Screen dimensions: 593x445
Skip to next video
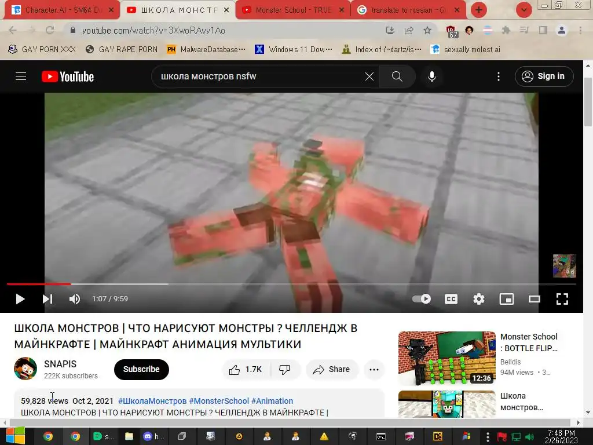coord(47,299)
